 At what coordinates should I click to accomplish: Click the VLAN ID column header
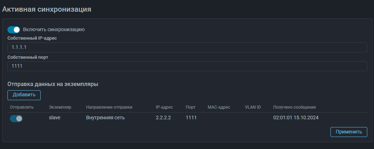pos(253,107)
